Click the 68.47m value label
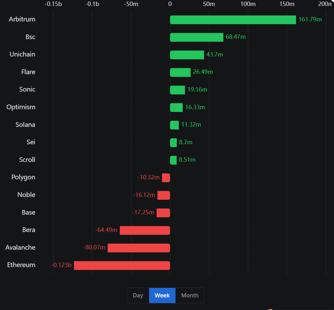The height and width of the screenshot is (310, 334). [236, 37]
